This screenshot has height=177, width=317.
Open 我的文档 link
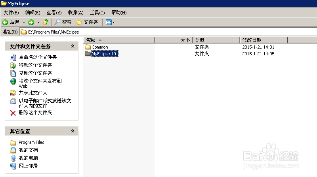(x=28, y=150)
